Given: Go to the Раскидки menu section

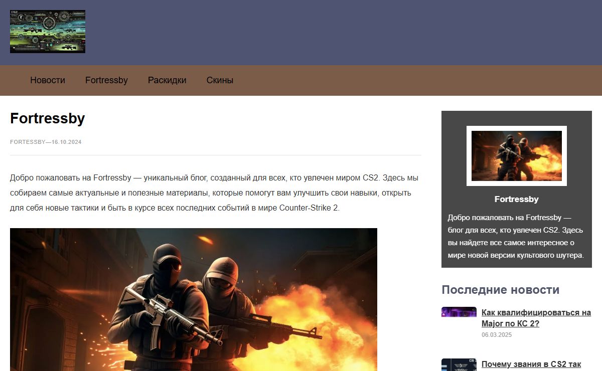Looking at the screenshot, I should [167, 80].
